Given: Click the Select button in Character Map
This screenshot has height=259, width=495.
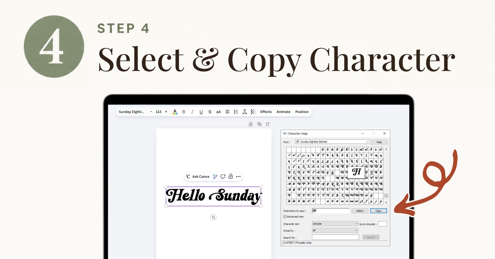Looking at the screenshot, I should coord(360,211).
